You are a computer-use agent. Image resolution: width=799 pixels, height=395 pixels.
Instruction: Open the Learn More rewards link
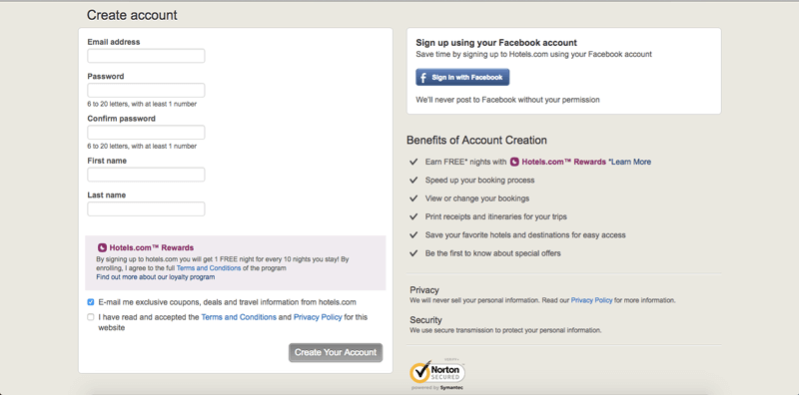click(x=631, y=162)
